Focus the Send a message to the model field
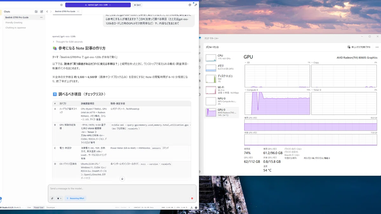381x214 pixels. pyautogui.click(x=122, y=189)
